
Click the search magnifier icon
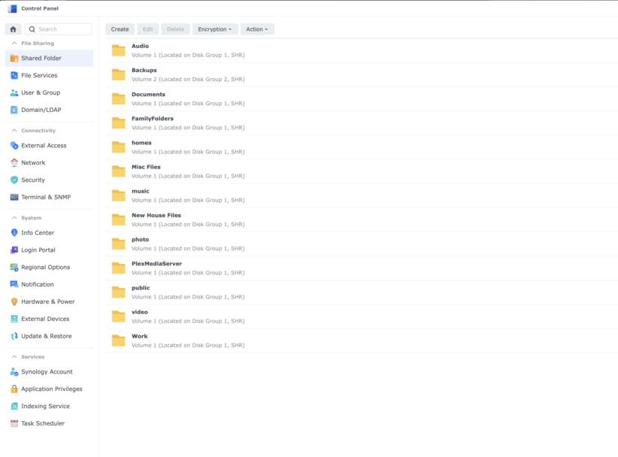click(32, 29)
